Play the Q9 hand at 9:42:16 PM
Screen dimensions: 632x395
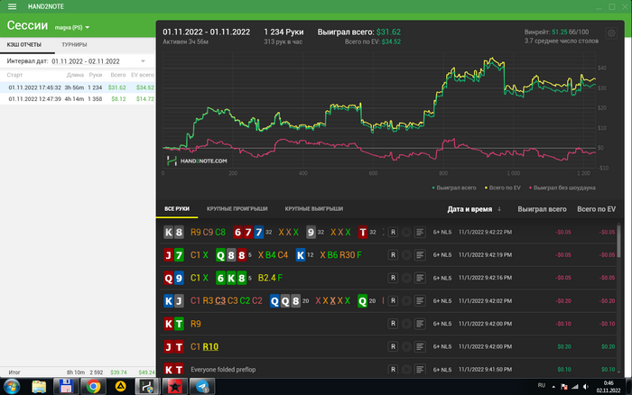click(406, 278)
